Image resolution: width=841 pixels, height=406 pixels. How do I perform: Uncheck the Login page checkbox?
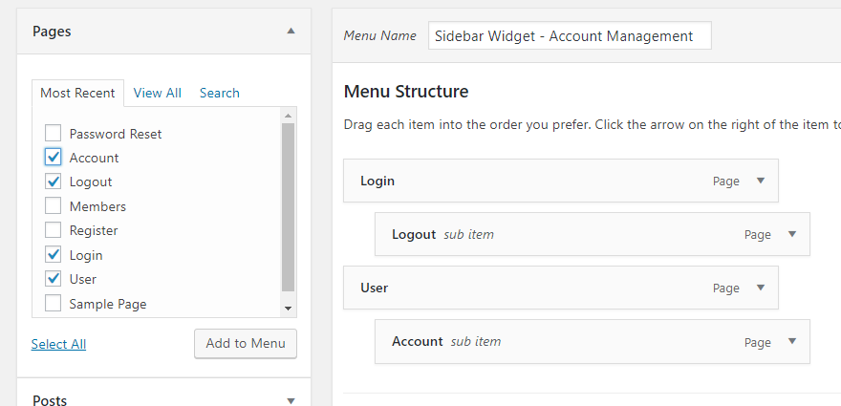click(53, 255)
